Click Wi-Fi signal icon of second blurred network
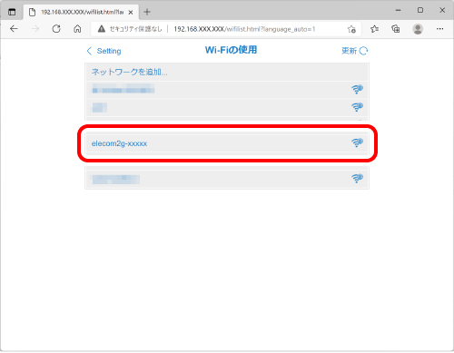Image resolution: width=454 pixels, height=353 pixels. (357, 107)
